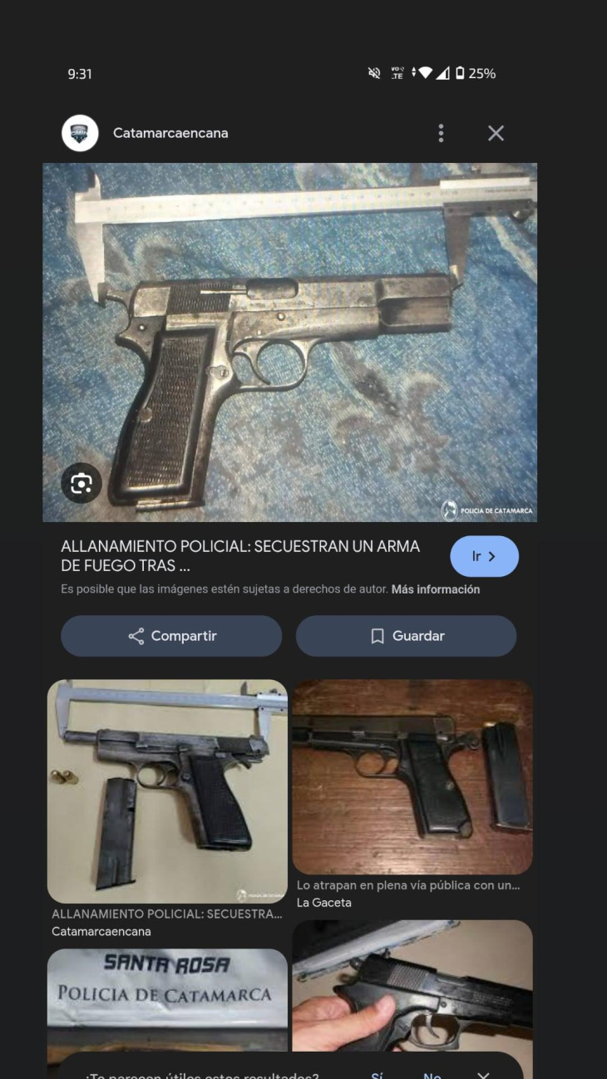Open the three-dot options menu
This screenshot has width=607, height=1079.
point(441,133)
